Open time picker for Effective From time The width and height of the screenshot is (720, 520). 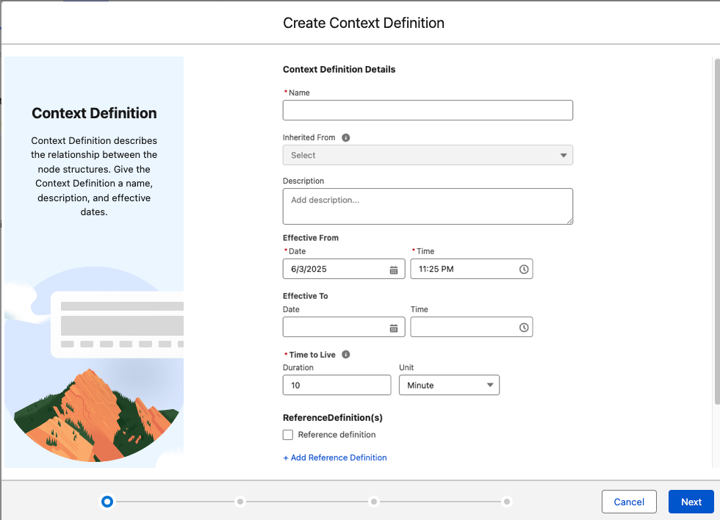(x=523, y=269)
